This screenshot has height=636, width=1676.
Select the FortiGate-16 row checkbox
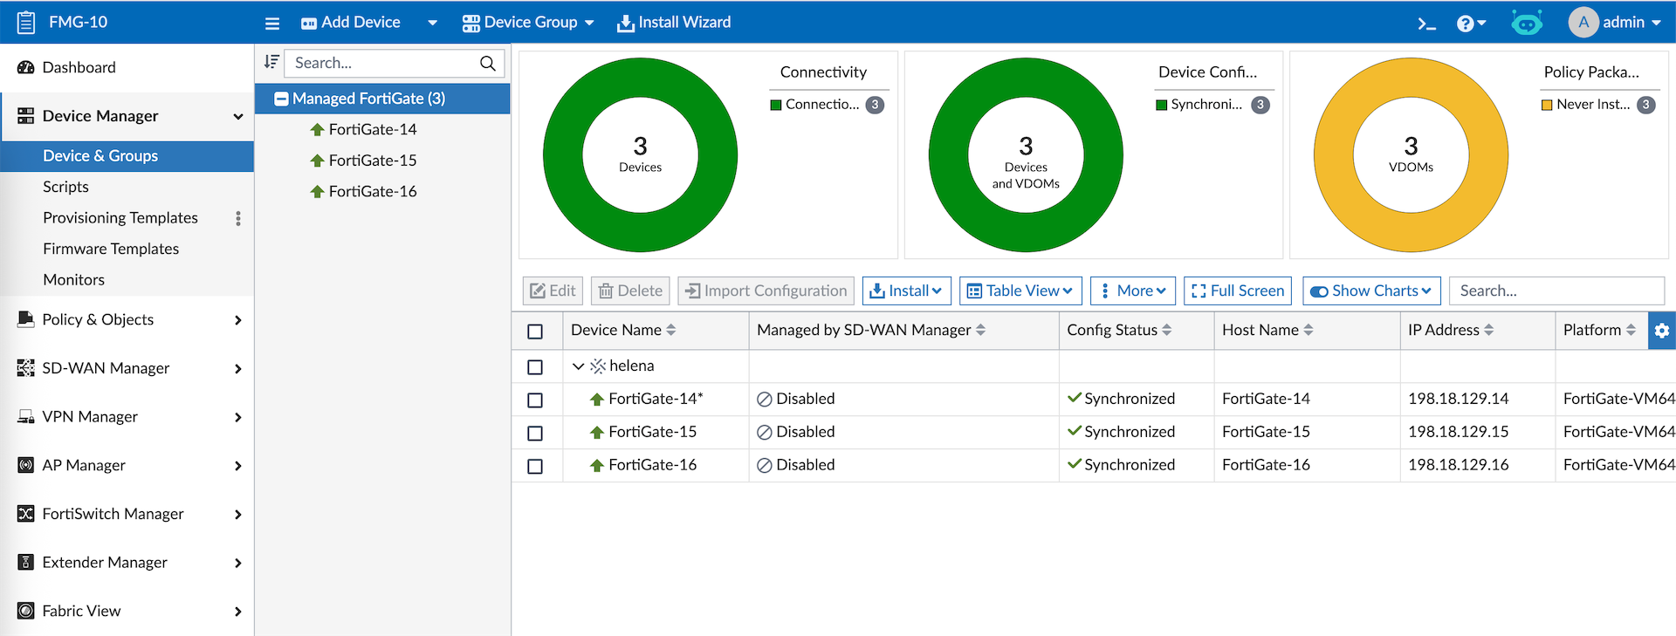pyautogui.click(x=535, y=466)
